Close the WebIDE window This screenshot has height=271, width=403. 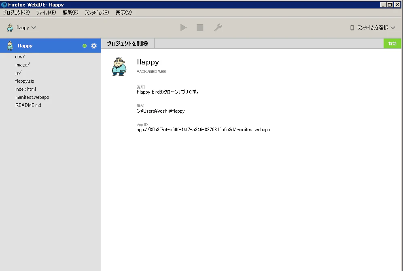(x=397, y=4)
